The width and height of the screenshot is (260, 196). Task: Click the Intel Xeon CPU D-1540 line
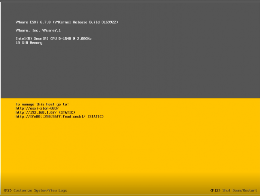click(x=54, y=39)
